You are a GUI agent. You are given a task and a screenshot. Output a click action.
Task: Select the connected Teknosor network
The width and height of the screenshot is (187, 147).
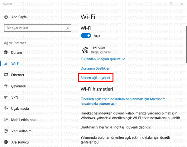97,50
